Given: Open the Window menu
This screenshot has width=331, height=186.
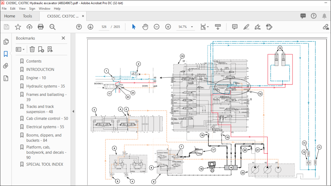Looking at the screenshot, I should 44,8.
